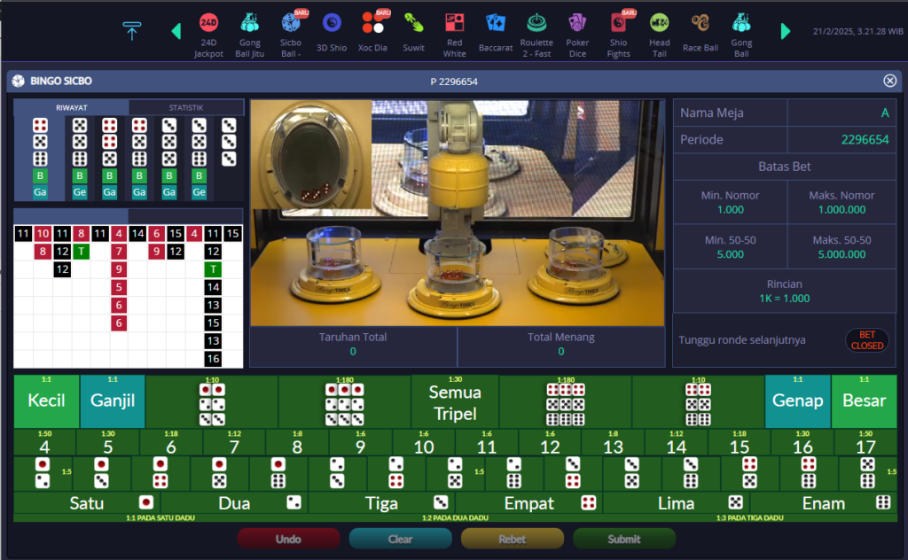
Task: Select the Dua single-die bet
Action: pos(234,502)
